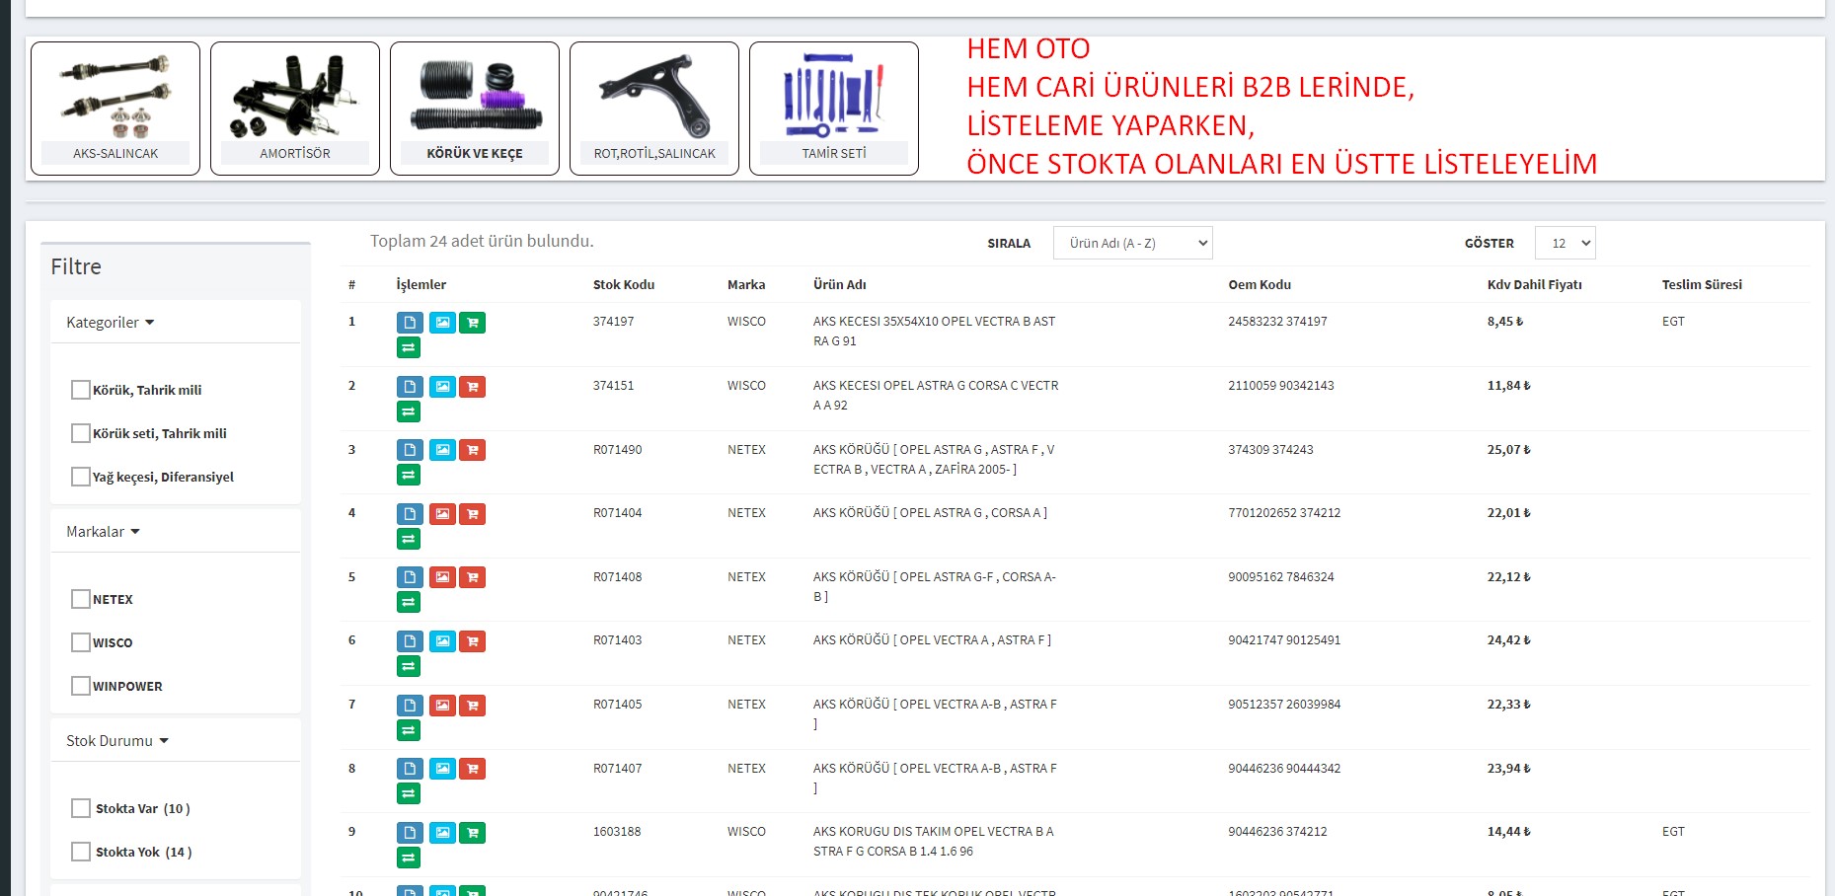Check the NETEX brand filter

(81, 599)
